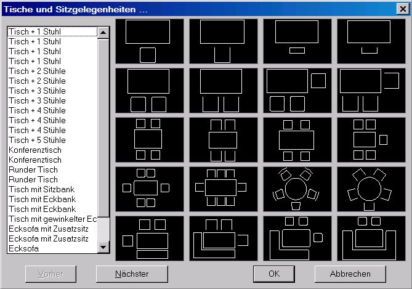This screenshot has width=412, height=289.
Task: Select the first 'Tisch + 3 Stühle' entry
Action: 52,91
